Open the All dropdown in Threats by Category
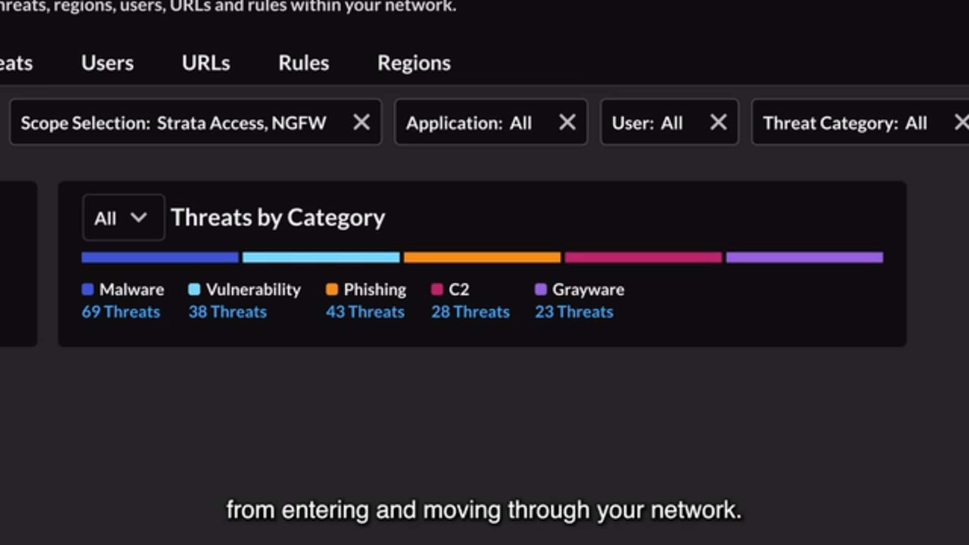 [123, 217]
